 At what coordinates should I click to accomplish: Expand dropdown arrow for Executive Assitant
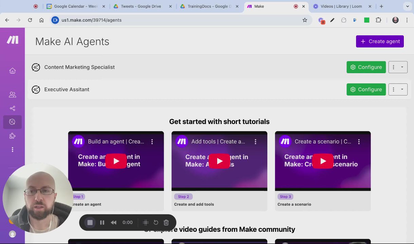(x=402, y=89)
